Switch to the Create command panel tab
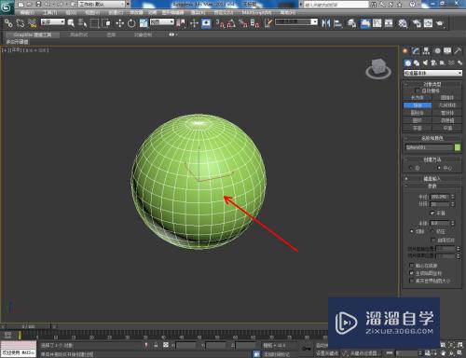 [405, 51]
